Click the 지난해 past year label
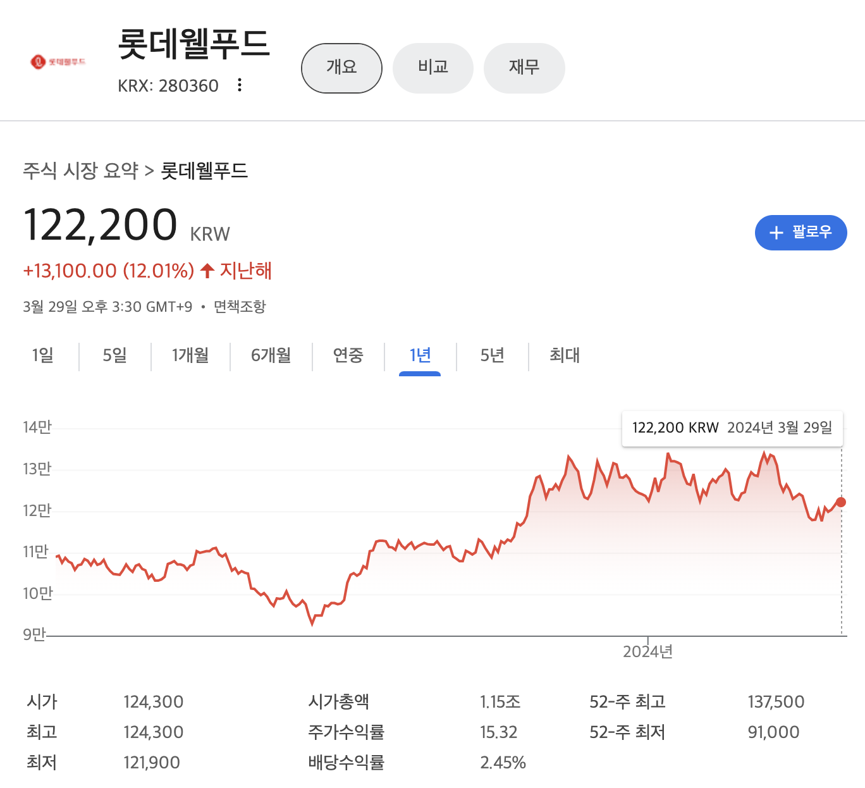Screen dimensions: 865x788 pyautogui.click(x=246, y=271)
